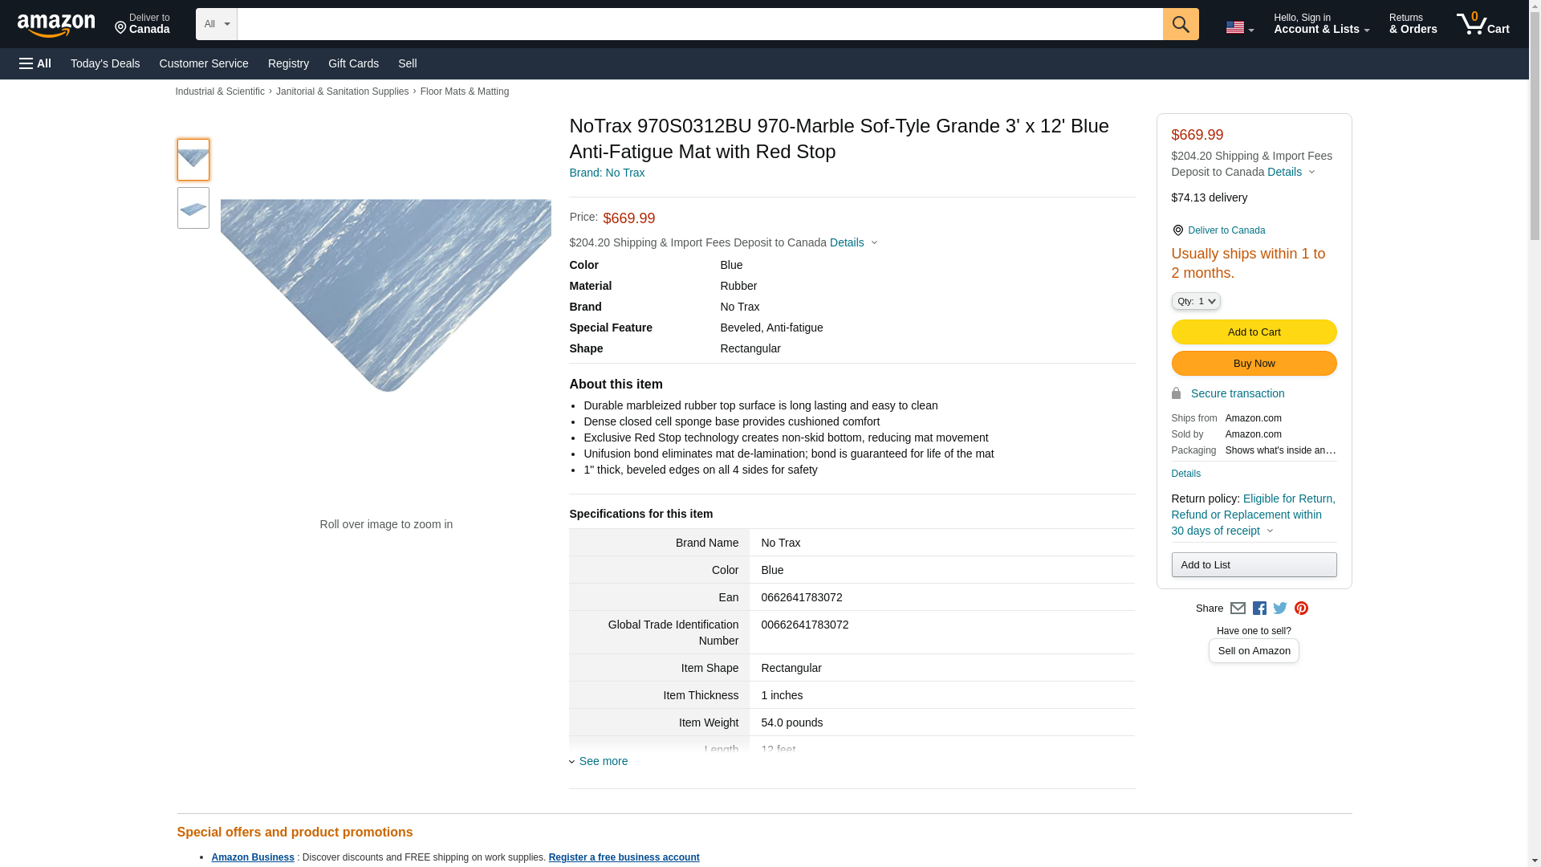Open the US flag language selector
The image size is (1541, 867).
pyautogui.click(x=1239, y=27)
